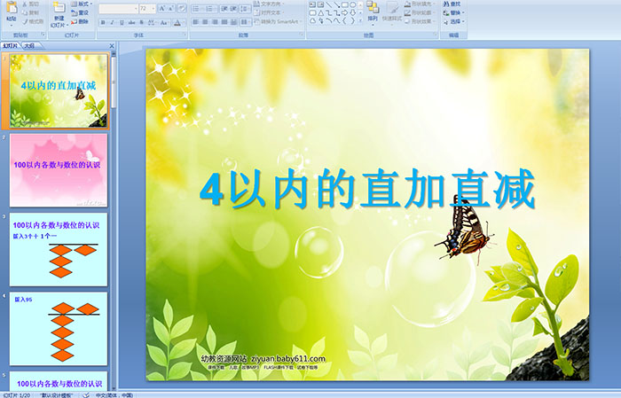Select slide 4 thumbnail labeled 拨入95
Screen dimensions: 621x398
point(59,329)
